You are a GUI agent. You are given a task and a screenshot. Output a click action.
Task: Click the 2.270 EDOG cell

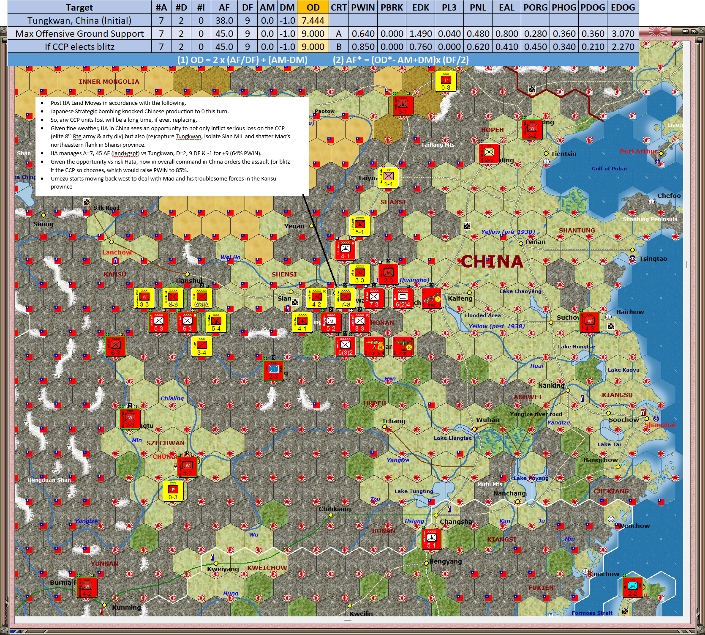point(623,47)
